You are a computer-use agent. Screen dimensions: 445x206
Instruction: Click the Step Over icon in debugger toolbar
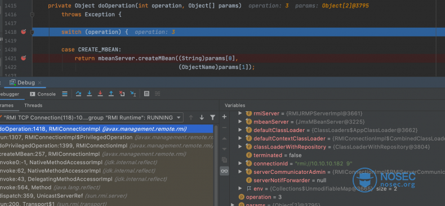(79, 94)
